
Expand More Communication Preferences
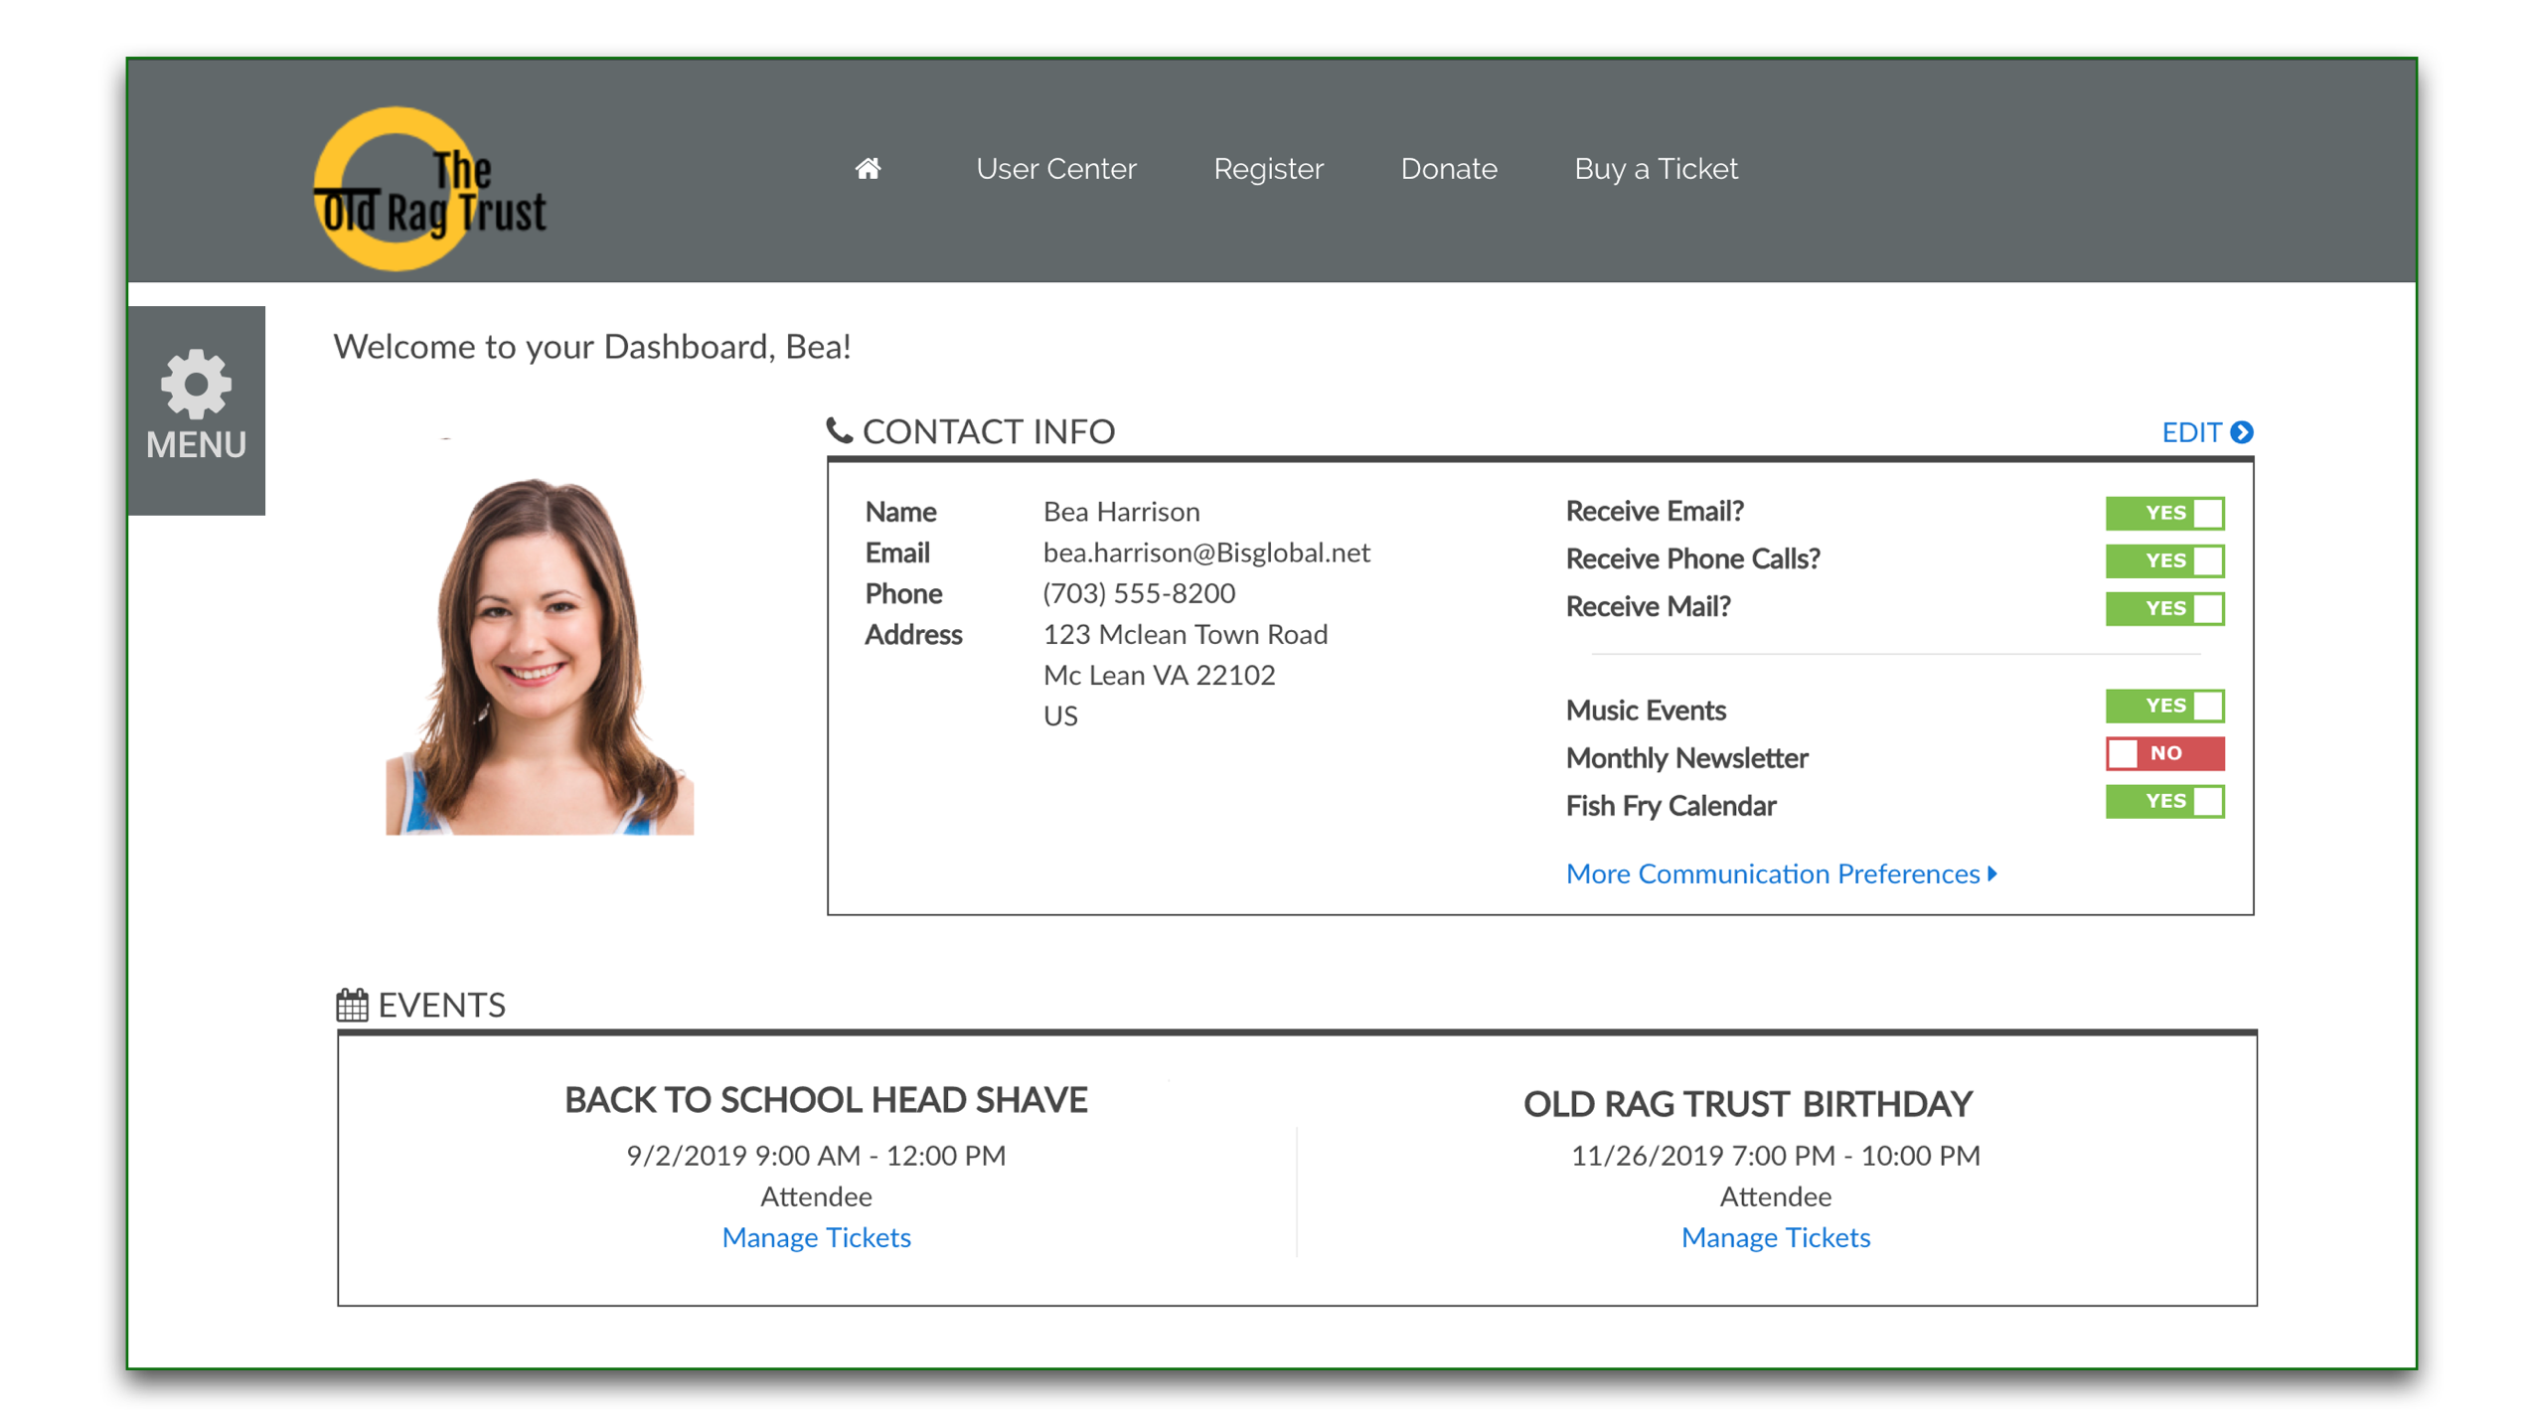1780,873
